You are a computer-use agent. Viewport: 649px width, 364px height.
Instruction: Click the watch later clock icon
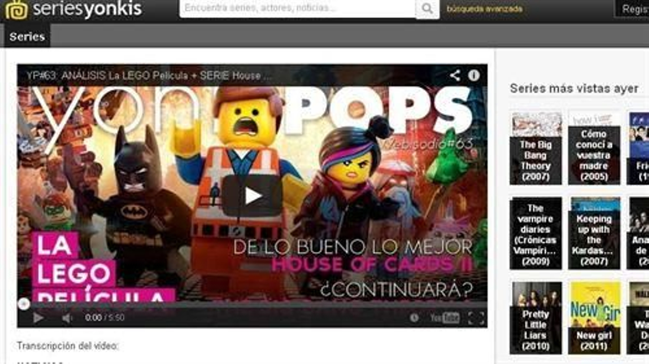point(414,318)
